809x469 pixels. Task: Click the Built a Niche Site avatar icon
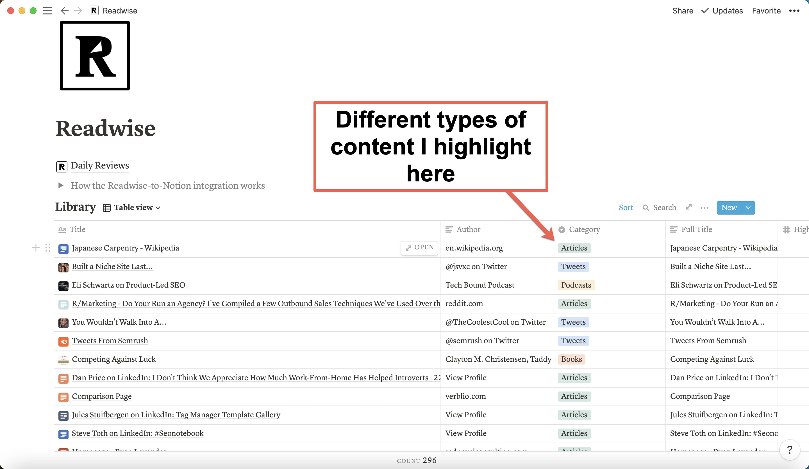point(63,267)
